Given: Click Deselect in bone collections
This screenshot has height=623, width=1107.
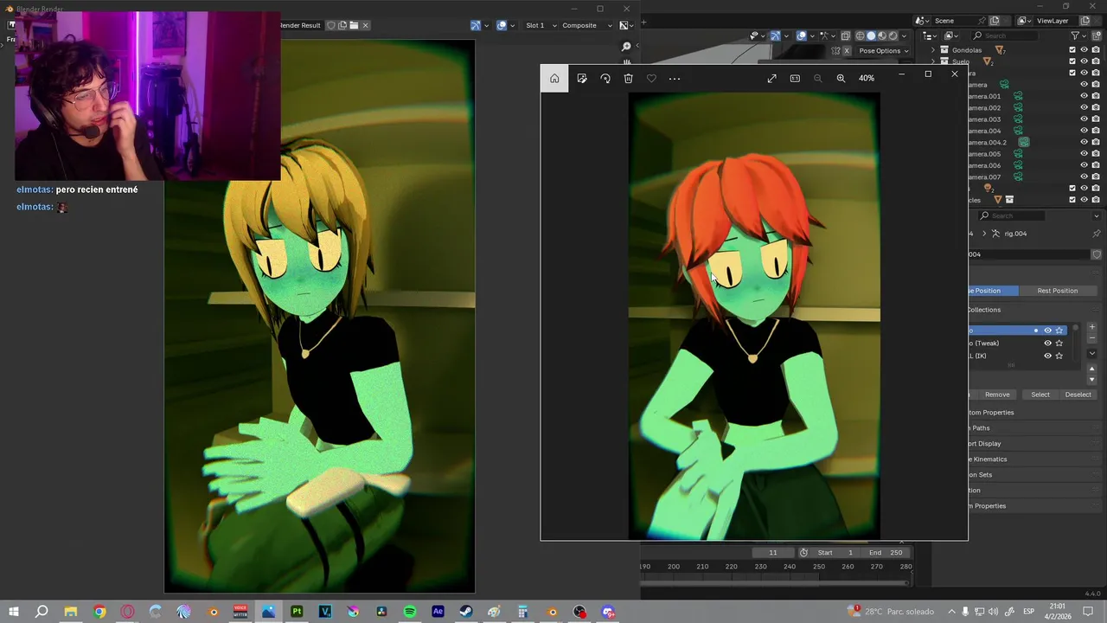Looking at the screenshot, I should click(x=1078, y=395).
